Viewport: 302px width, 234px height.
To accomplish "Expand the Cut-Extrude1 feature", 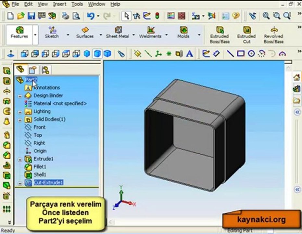I will coord(20,183).
